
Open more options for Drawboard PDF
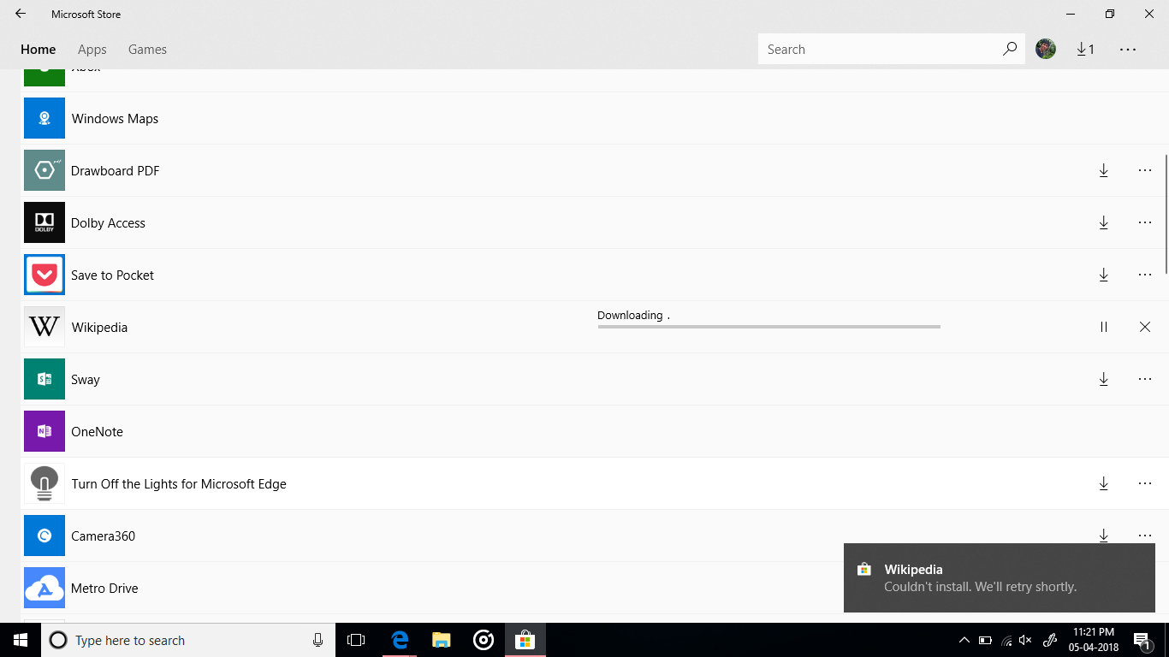1145,170
